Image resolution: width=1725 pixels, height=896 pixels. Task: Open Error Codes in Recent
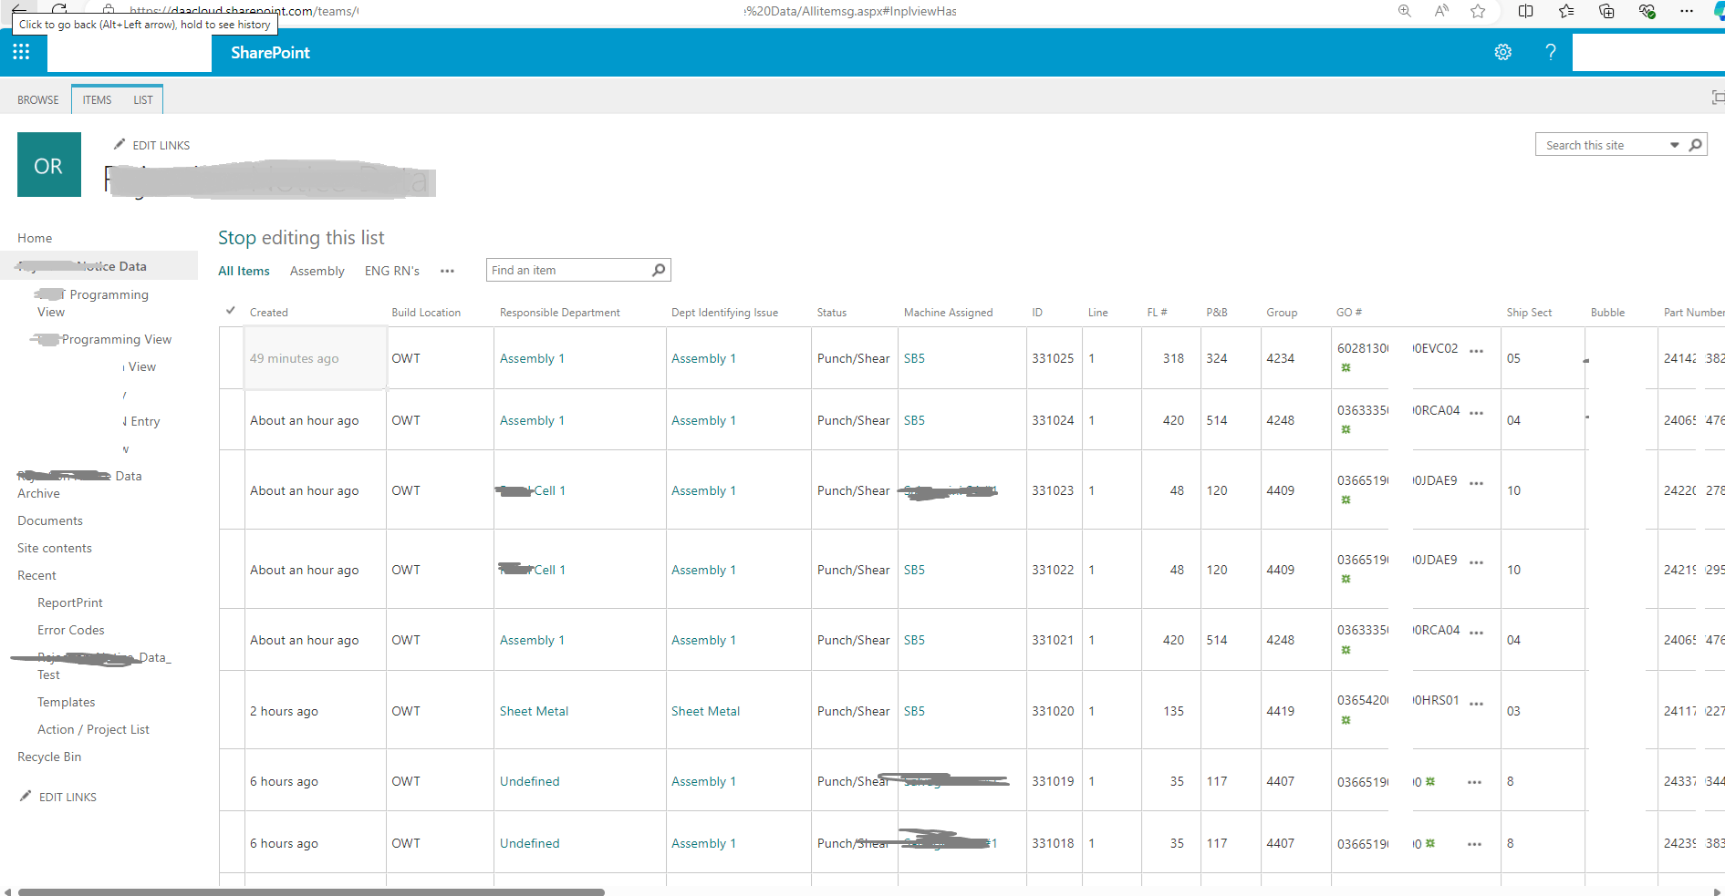[71, 630]
